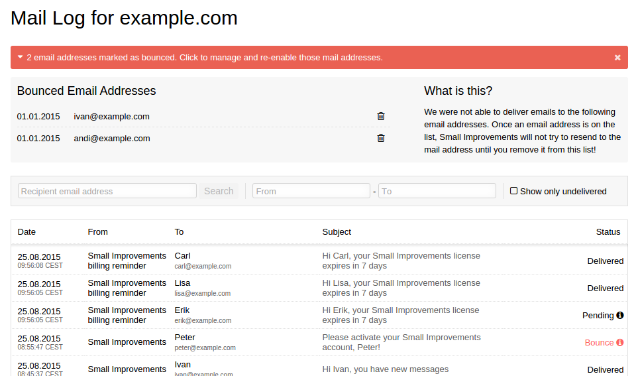
Task: Click the red Bounce status text
Action: [x=599, y=343]
